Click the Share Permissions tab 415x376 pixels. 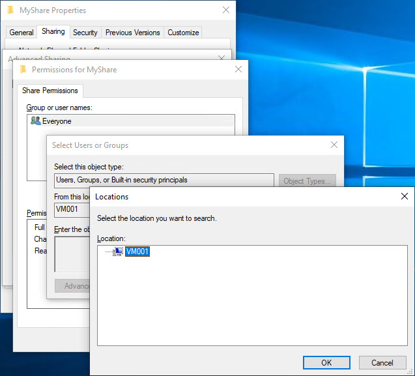[x=51, y=91]
